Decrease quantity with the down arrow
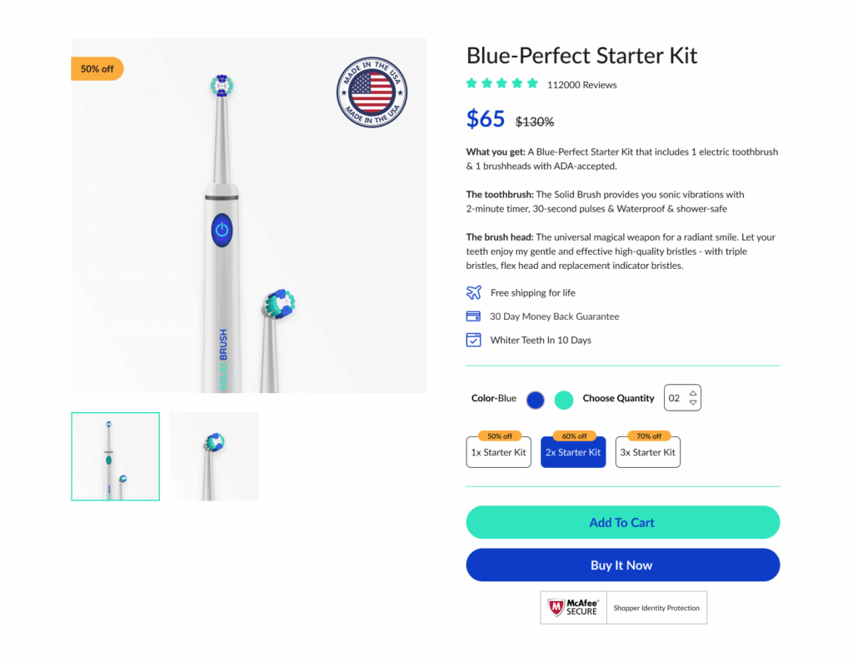The height and width of the screenshot is (662, 853). 692,402
